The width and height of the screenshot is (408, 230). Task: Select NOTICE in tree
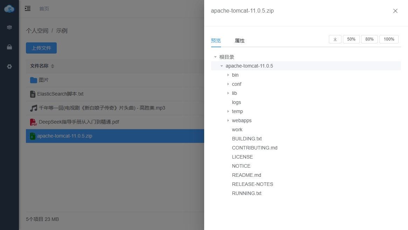pos(241,166)
